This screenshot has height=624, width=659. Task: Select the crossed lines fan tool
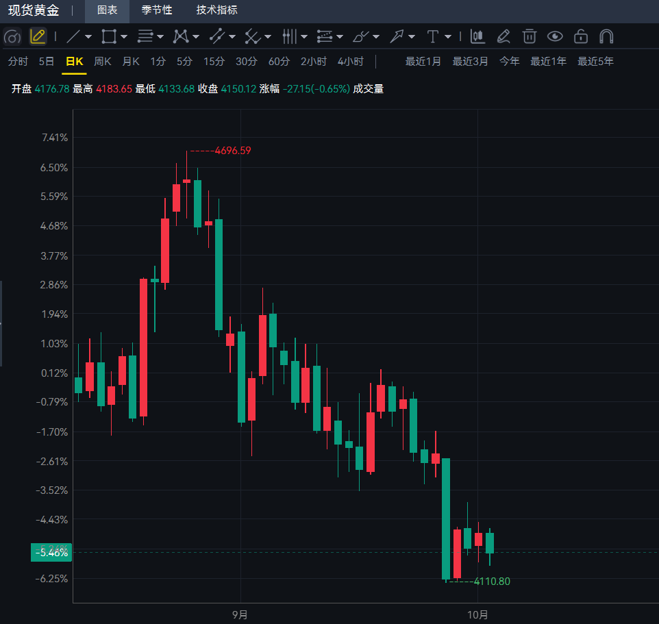click(x=253, y=36)
